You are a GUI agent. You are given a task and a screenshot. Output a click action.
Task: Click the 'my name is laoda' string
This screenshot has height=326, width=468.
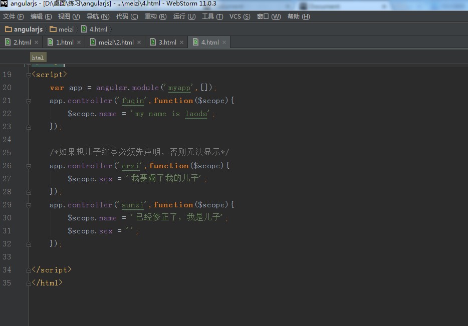click(171, 114)
